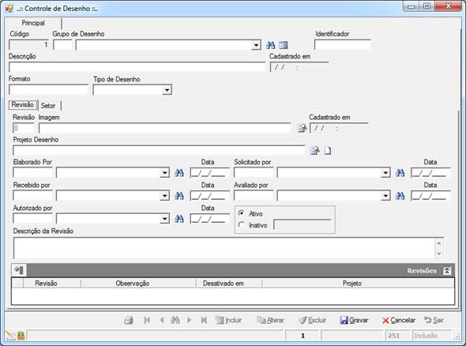
Task: Open the Grupo de Desenho dropdown
Action: click(256, 46)
